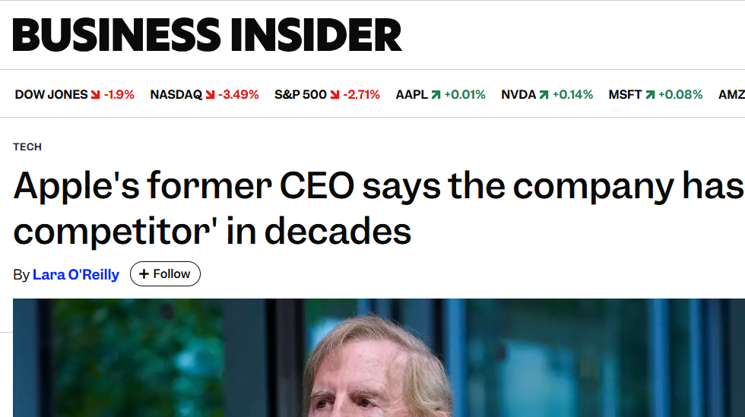The height and width of the screenshot is (417, 745).
Task: Click the -3.49% NASDAQ change value
Action: [x=239, y=95]
